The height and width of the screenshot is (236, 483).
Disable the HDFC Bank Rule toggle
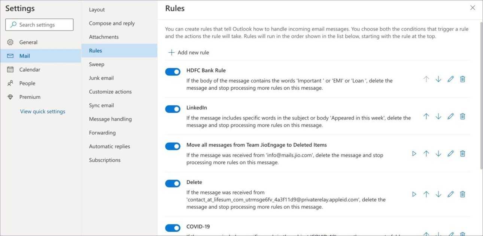pyautogui.click(x=173, y=72)
